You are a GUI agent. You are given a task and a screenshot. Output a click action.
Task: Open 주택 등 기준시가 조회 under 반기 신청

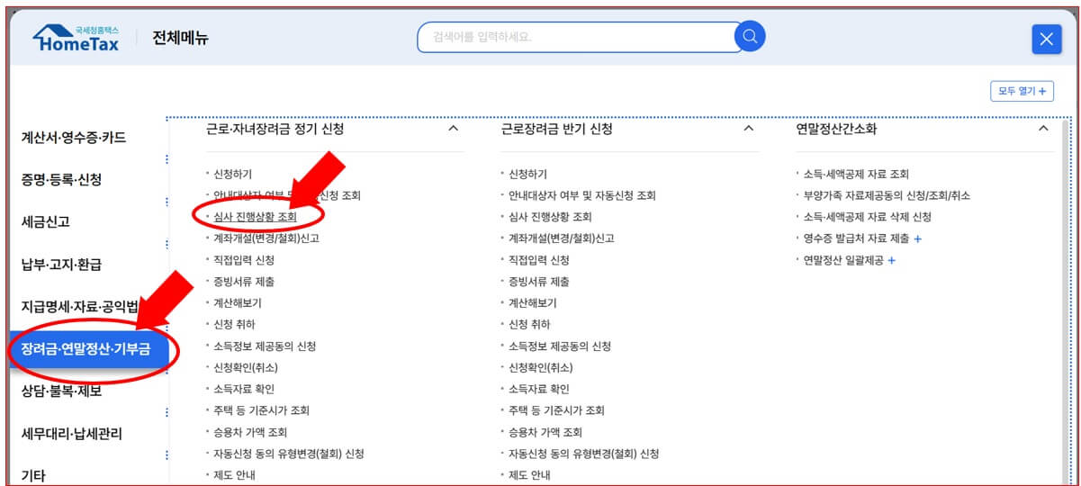tap(556, 410)
